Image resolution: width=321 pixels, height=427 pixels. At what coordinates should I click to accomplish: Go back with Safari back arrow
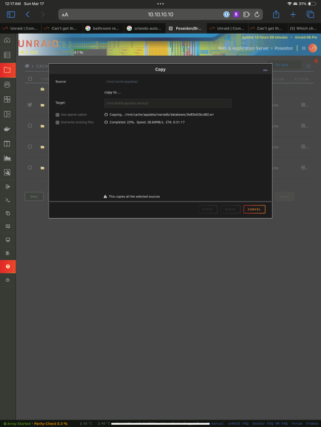[x=27, y=14]
